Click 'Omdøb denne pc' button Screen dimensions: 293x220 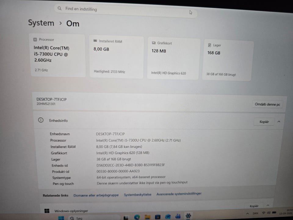(267, 105)
